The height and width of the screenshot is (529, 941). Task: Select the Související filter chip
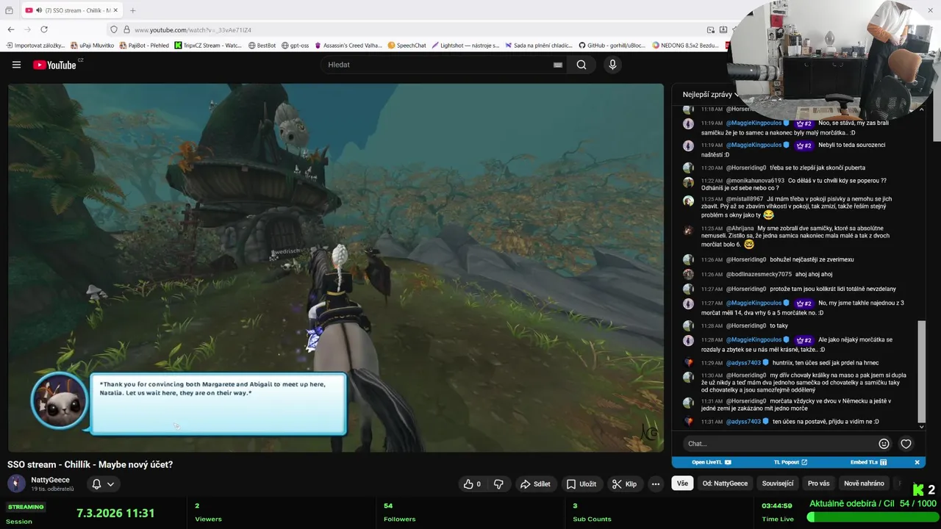pos(778,483)
